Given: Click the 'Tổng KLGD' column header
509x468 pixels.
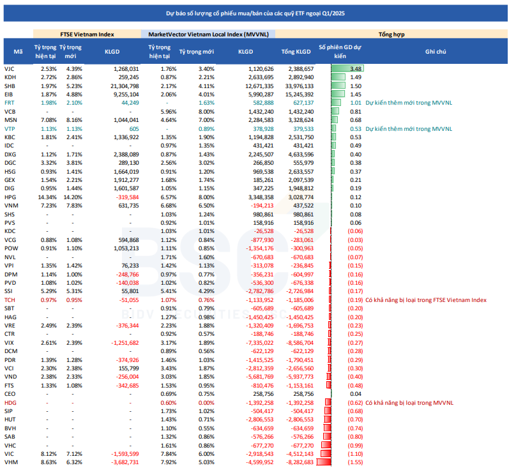Looking at the screenshot, I should [x=296, y=52].
